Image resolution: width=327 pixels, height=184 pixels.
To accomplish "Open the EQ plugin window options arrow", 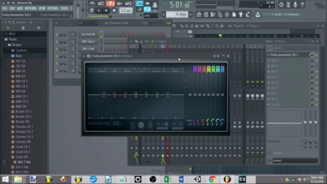I will [x=84, y=56].
